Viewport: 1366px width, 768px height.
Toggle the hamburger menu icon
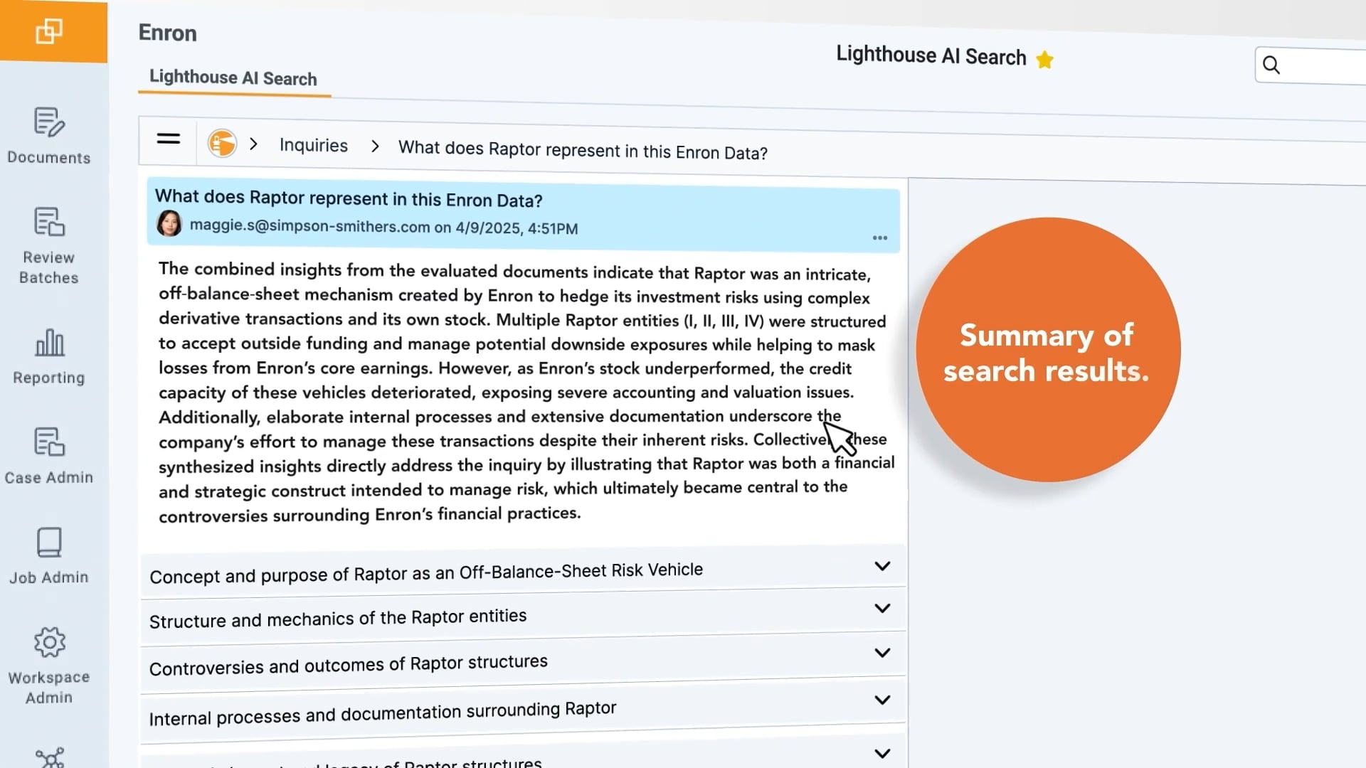[169, 139]
